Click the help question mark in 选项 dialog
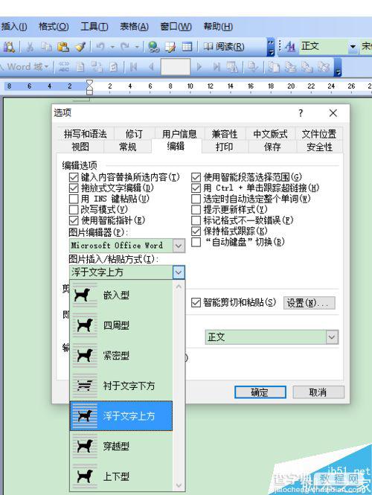 (x=301, y=113)
